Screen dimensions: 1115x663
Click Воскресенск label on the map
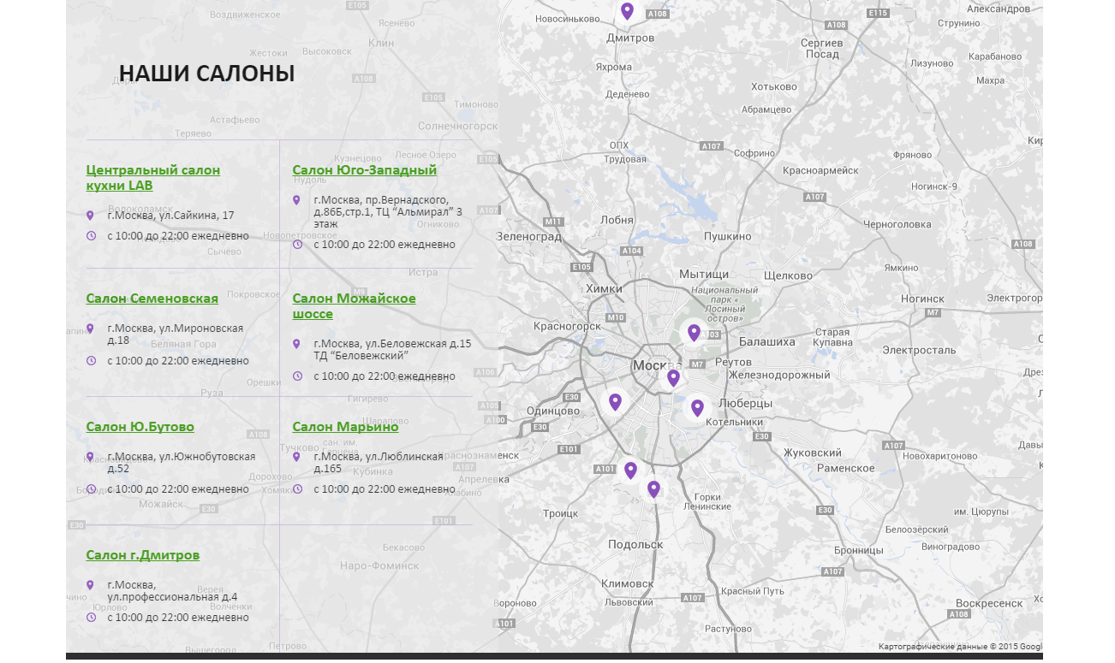pos(989,603)
